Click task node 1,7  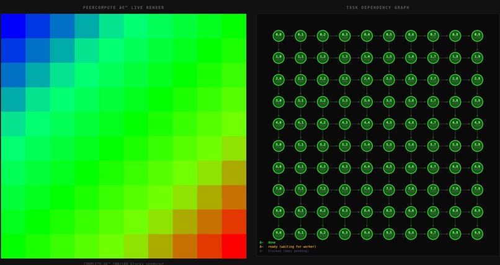[x=433, y=58]
